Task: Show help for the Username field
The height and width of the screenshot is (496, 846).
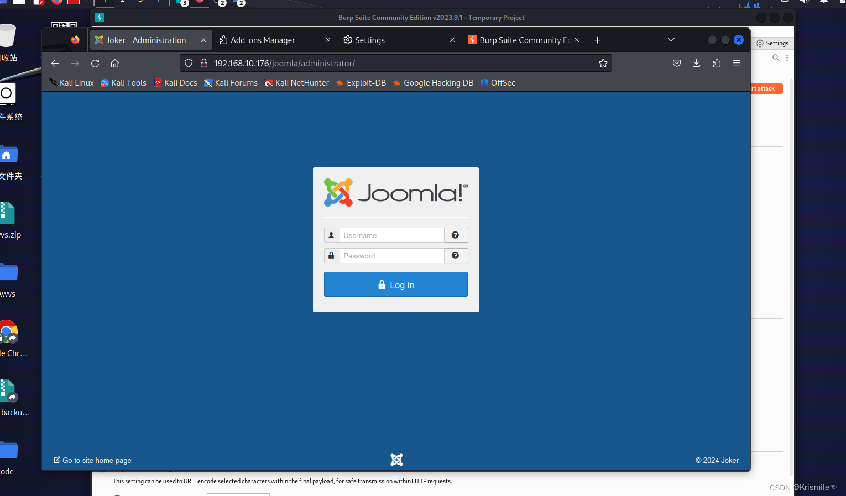Action: [456, 235]
